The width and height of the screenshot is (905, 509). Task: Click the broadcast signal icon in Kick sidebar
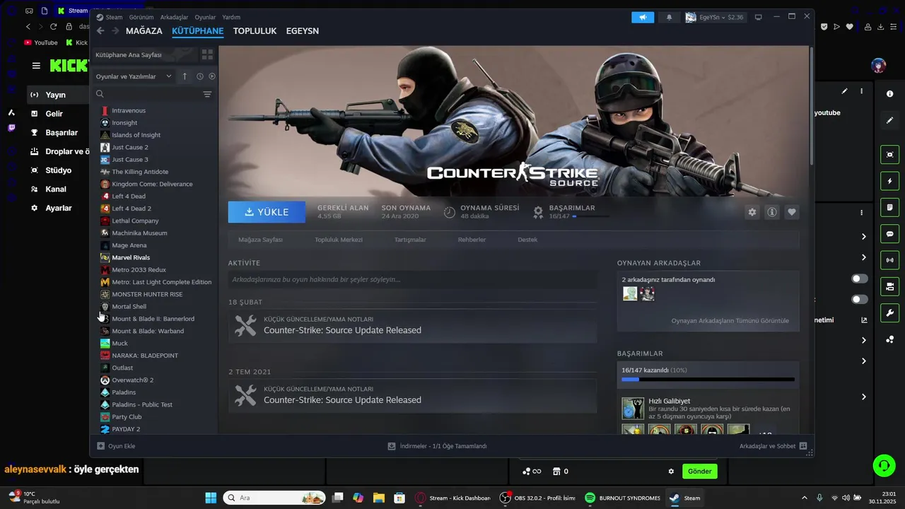point(889,260)
